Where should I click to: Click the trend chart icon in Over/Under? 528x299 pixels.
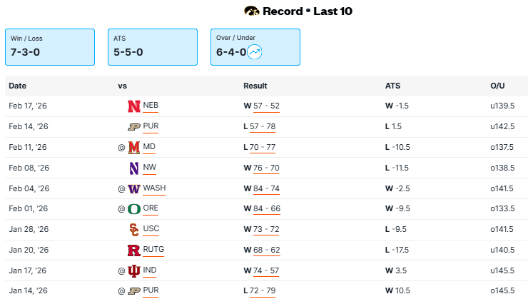click(255, 51)
